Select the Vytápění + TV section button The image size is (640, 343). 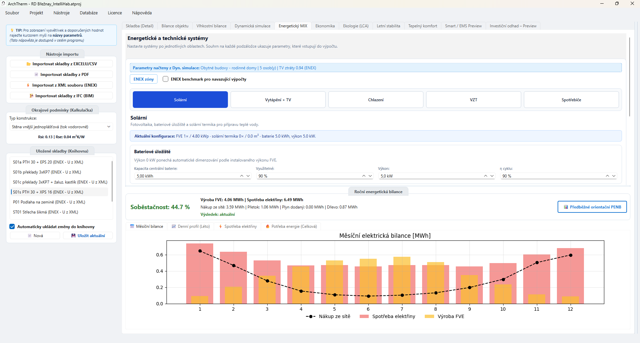[x=278, y=100]
